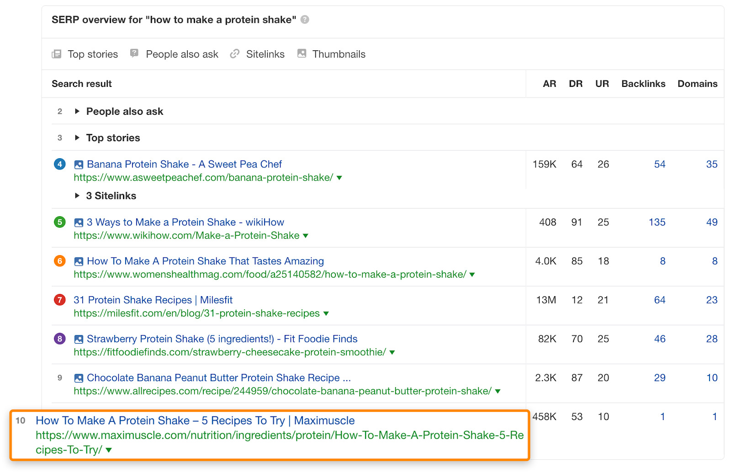Click the DR column header
Viewport: 731px width, 474px height.
coord(576,84)
